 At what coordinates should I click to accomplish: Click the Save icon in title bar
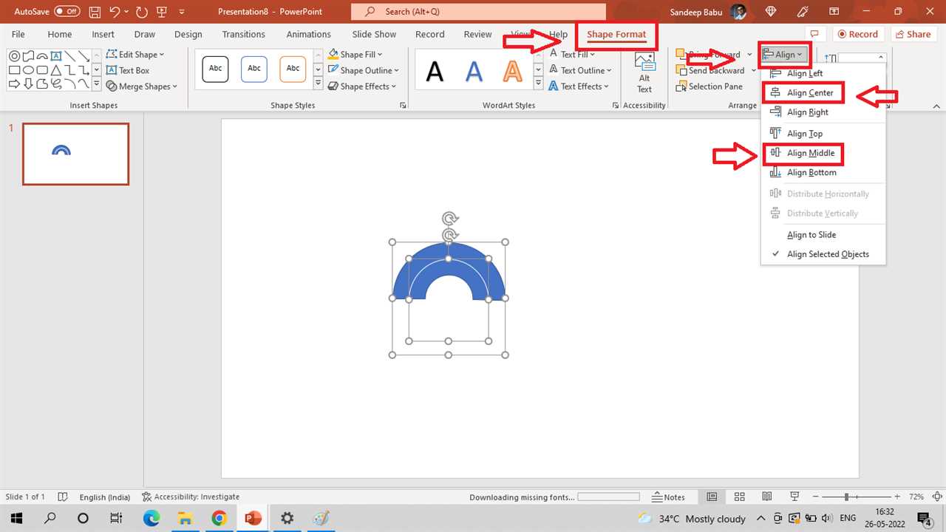tap(95, 12)
